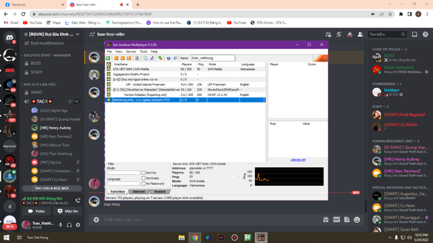Open sticker picker in Discord message bar
Viewport: 433px width, 243px height.
coord(347,219)
